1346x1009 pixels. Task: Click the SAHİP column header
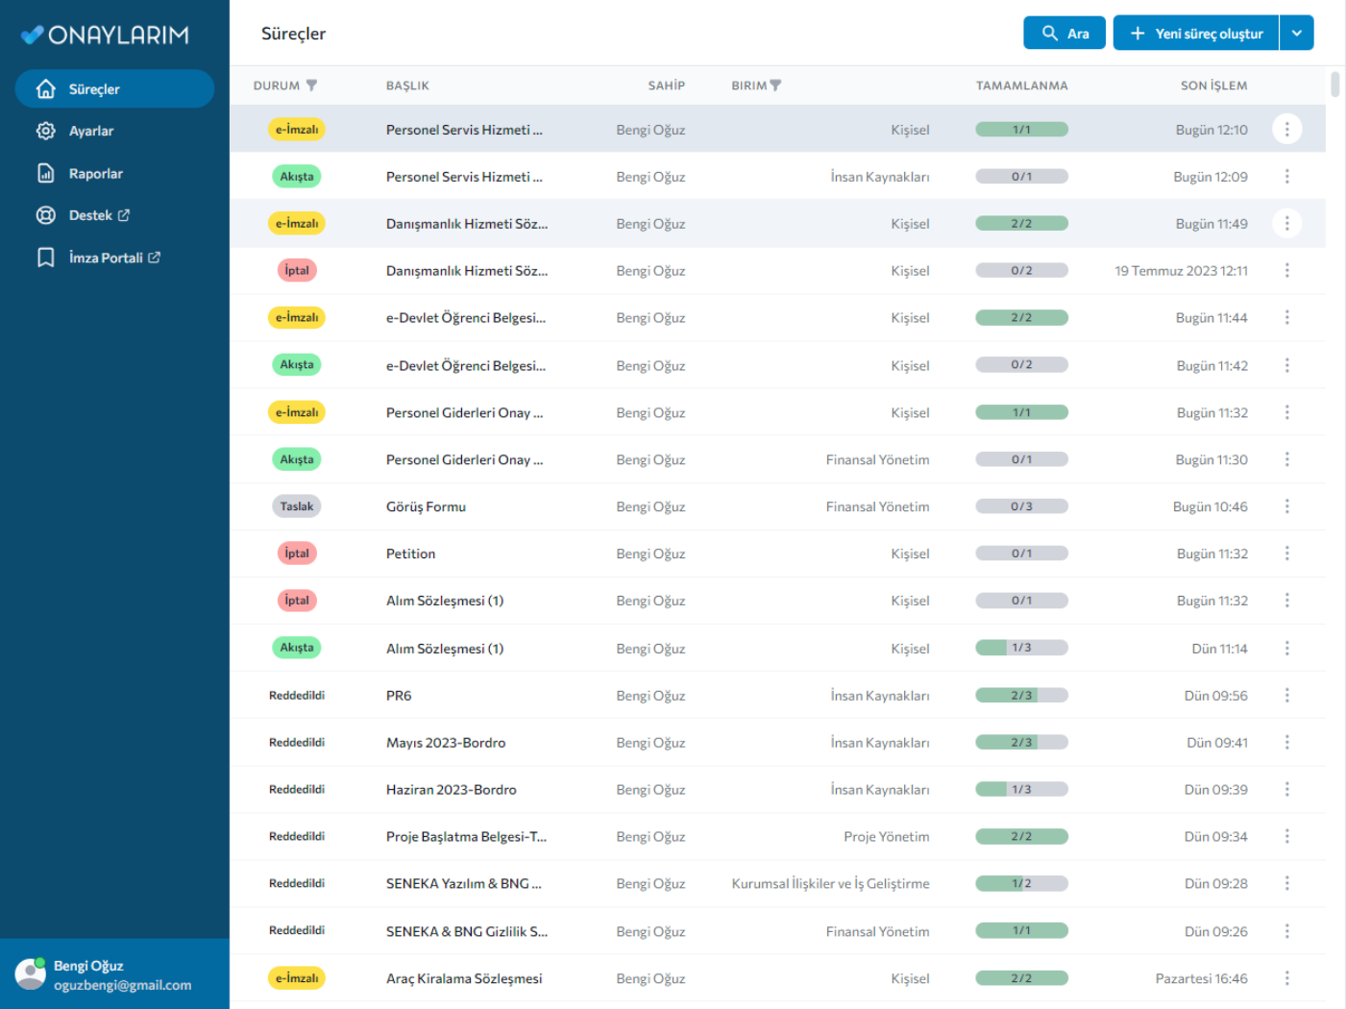(666, 86)
